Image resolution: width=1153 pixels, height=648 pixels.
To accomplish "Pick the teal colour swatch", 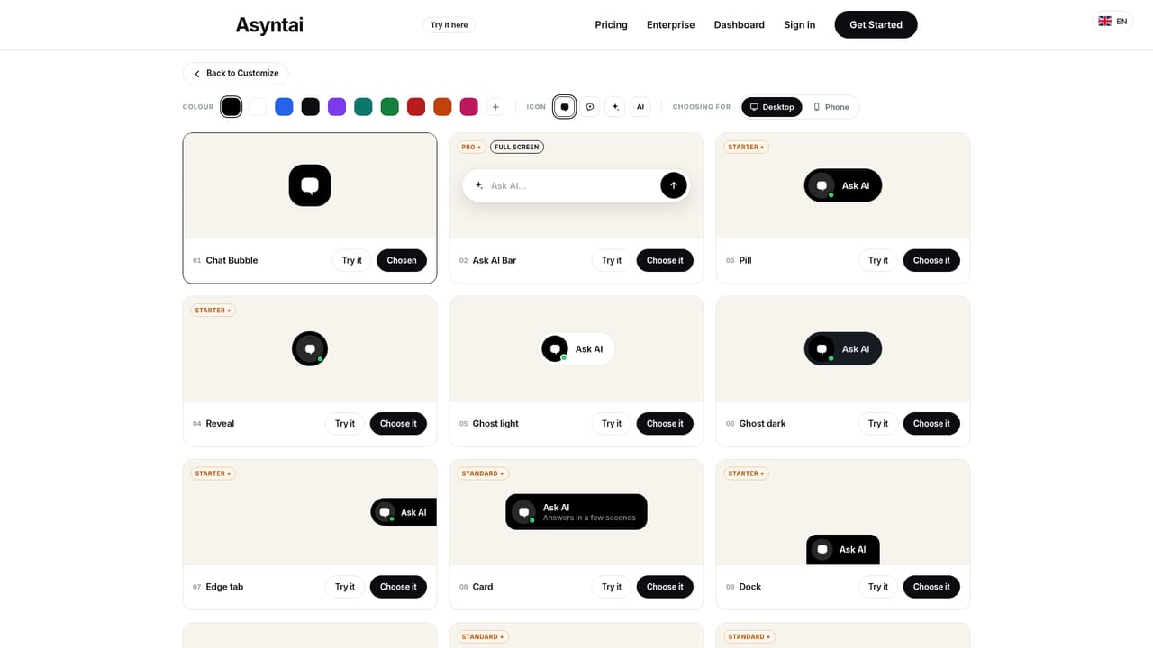I will pos(363,106).
